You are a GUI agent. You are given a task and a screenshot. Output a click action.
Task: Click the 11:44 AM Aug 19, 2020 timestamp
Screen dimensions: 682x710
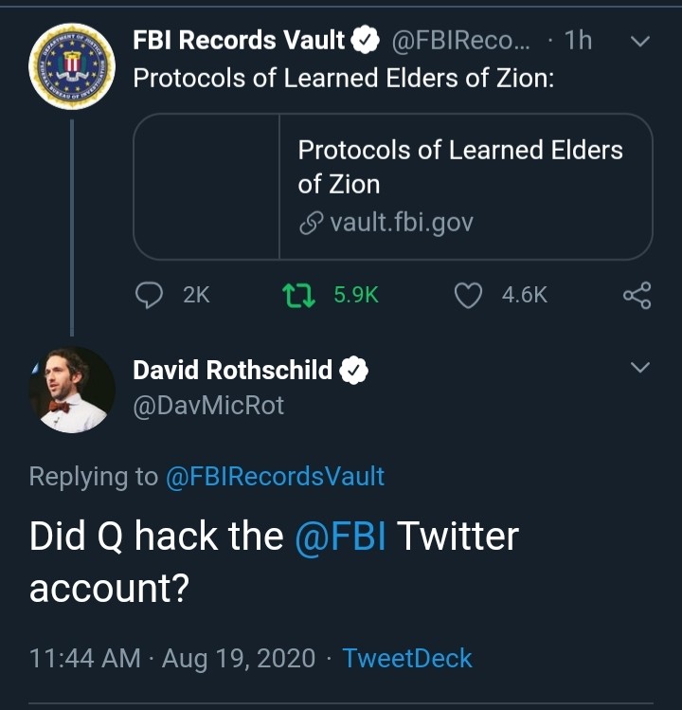172,658
